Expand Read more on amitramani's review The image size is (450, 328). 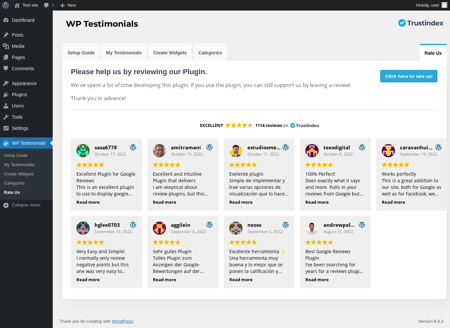[x=164, y=202]
